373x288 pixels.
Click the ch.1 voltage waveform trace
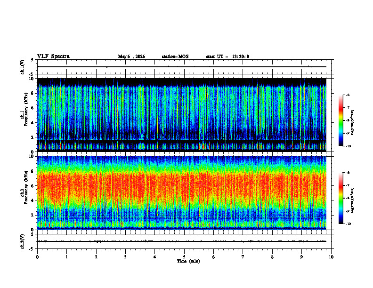pos(182,67)
